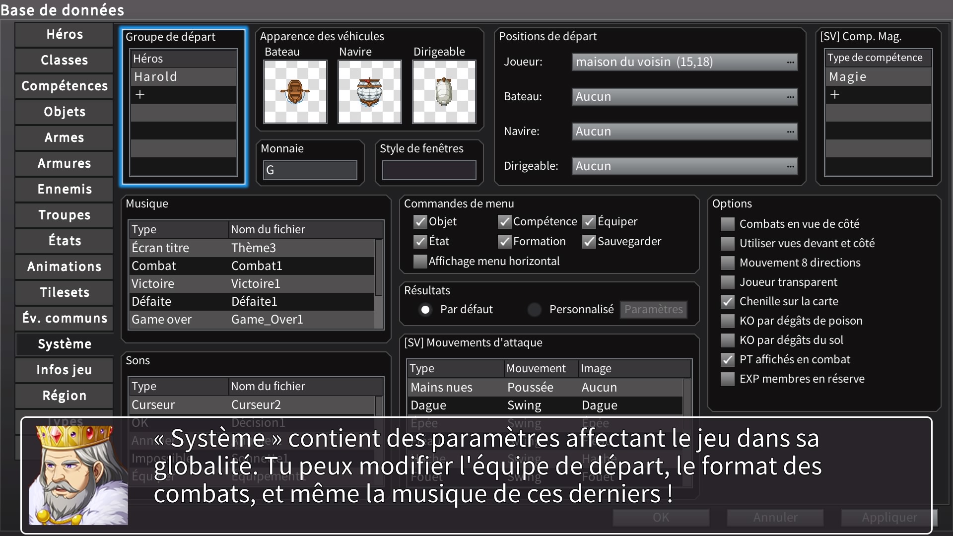Enable KO par dégâts du sol
This screenshot has height=536, width=953.
click(728, 340)
